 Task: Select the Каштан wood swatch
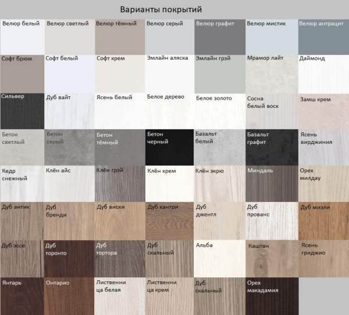click(271, 258)
